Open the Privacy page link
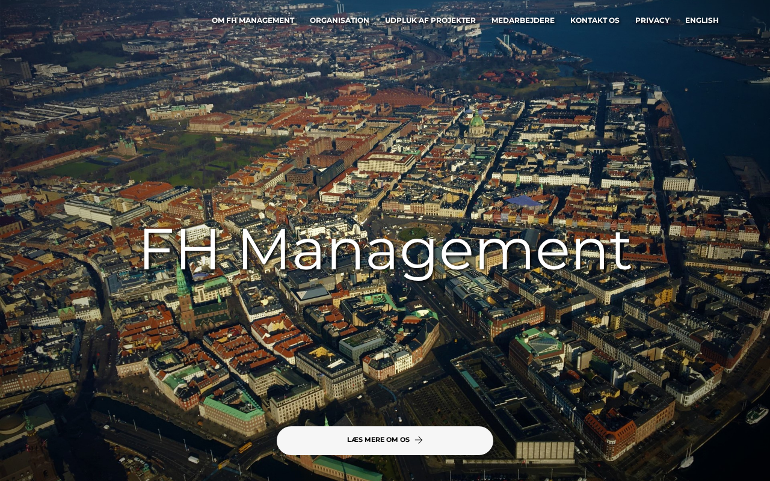 (652, 20)
